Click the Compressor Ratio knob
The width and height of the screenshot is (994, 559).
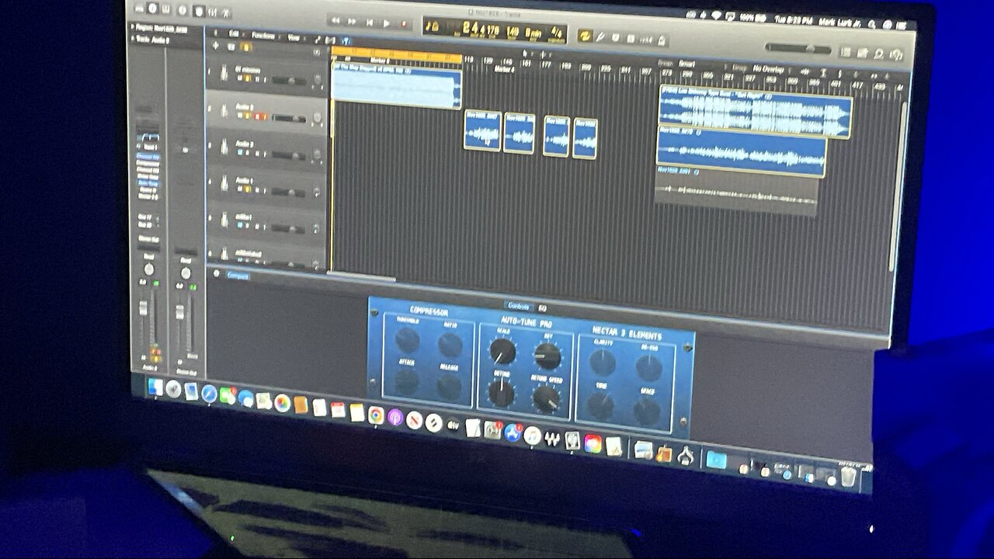(x=450, y=344)
